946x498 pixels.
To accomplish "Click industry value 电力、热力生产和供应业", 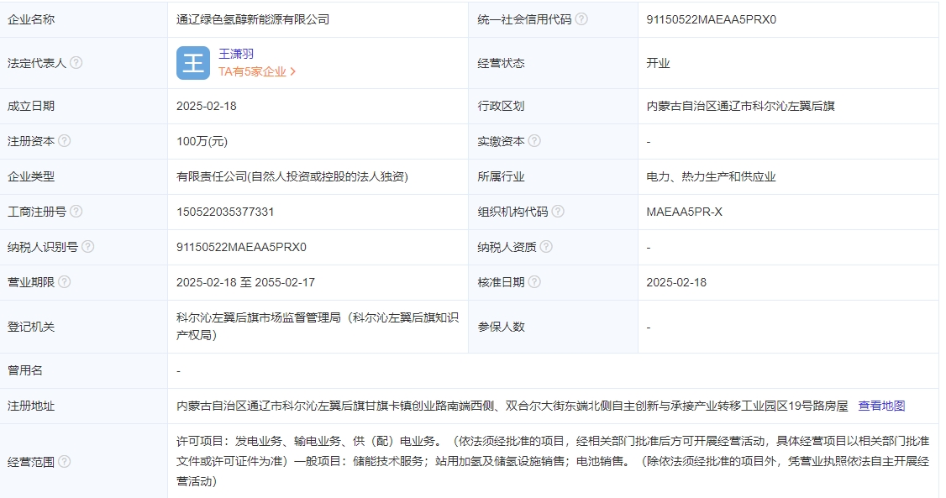I will coord(711,176).
